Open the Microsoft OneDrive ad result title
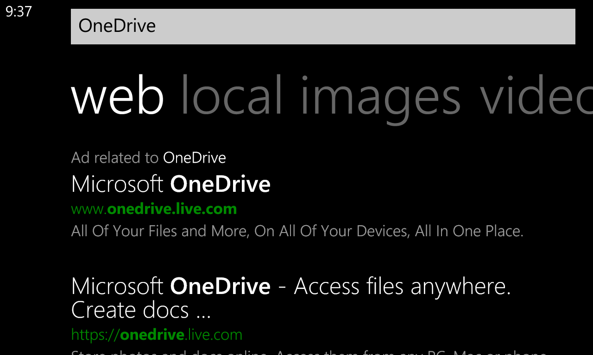 click(x=171, y=184)
